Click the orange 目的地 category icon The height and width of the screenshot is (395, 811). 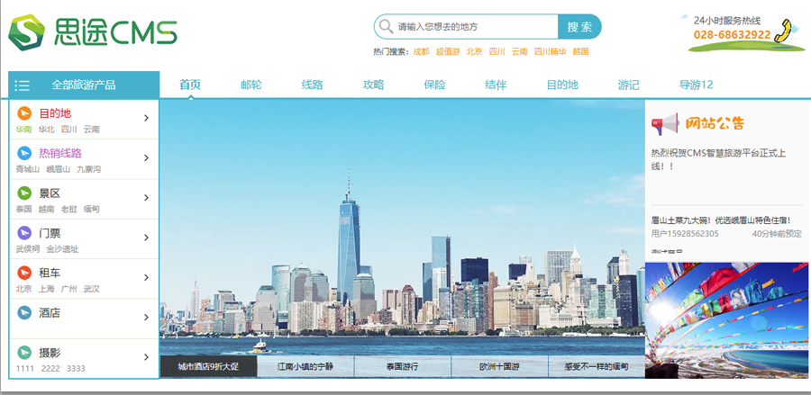tap(24, 114)
